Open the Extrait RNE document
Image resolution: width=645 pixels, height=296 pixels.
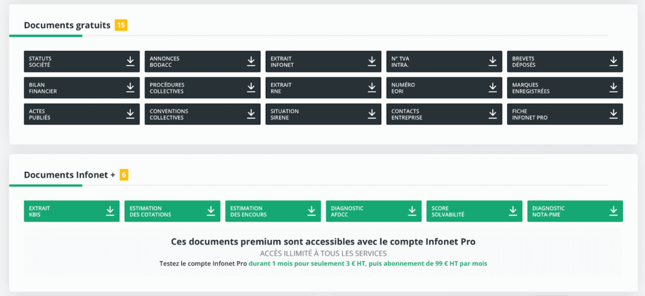point(322,88)
